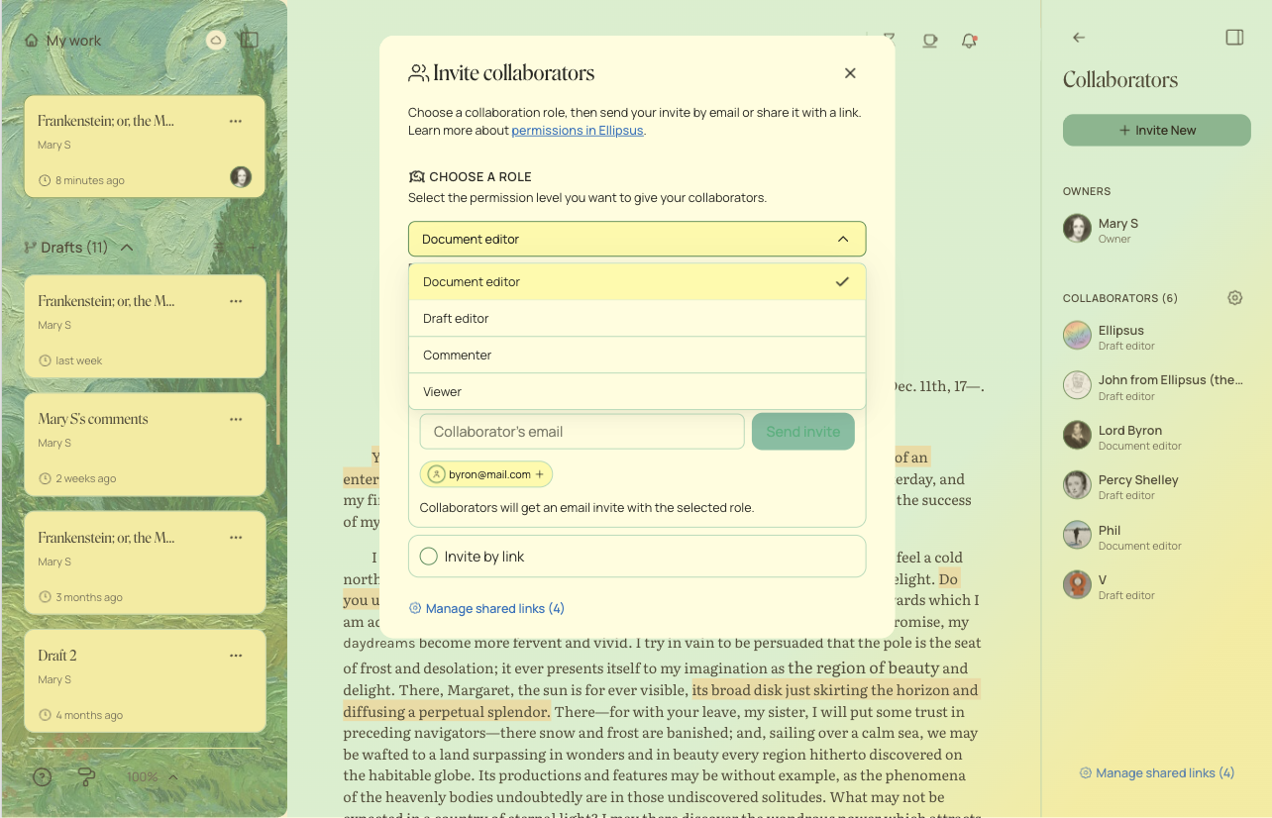The image size is (1272, 818).
Task: Open options menu on Draft 2 card
Action: pos(236,656)
